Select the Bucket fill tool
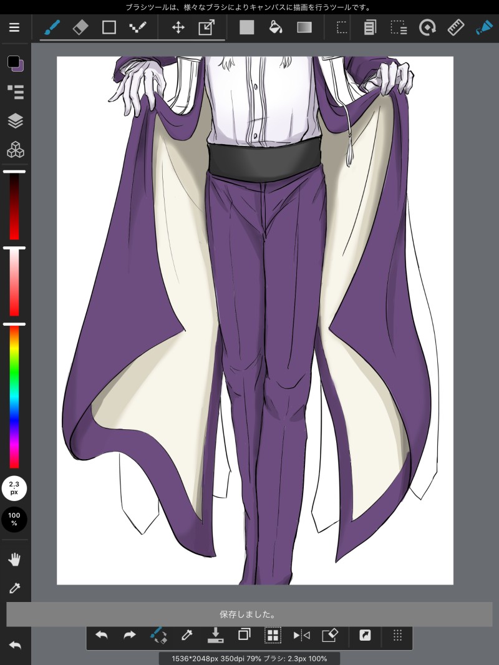 pos(276,27)
